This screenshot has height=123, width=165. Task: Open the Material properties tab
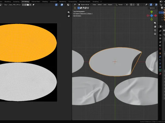pyautogui.click(x=160, y=74)
